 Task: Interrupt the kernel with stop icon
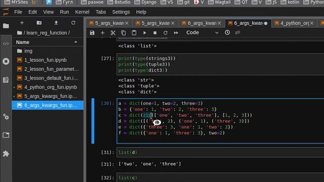(155, 32)
